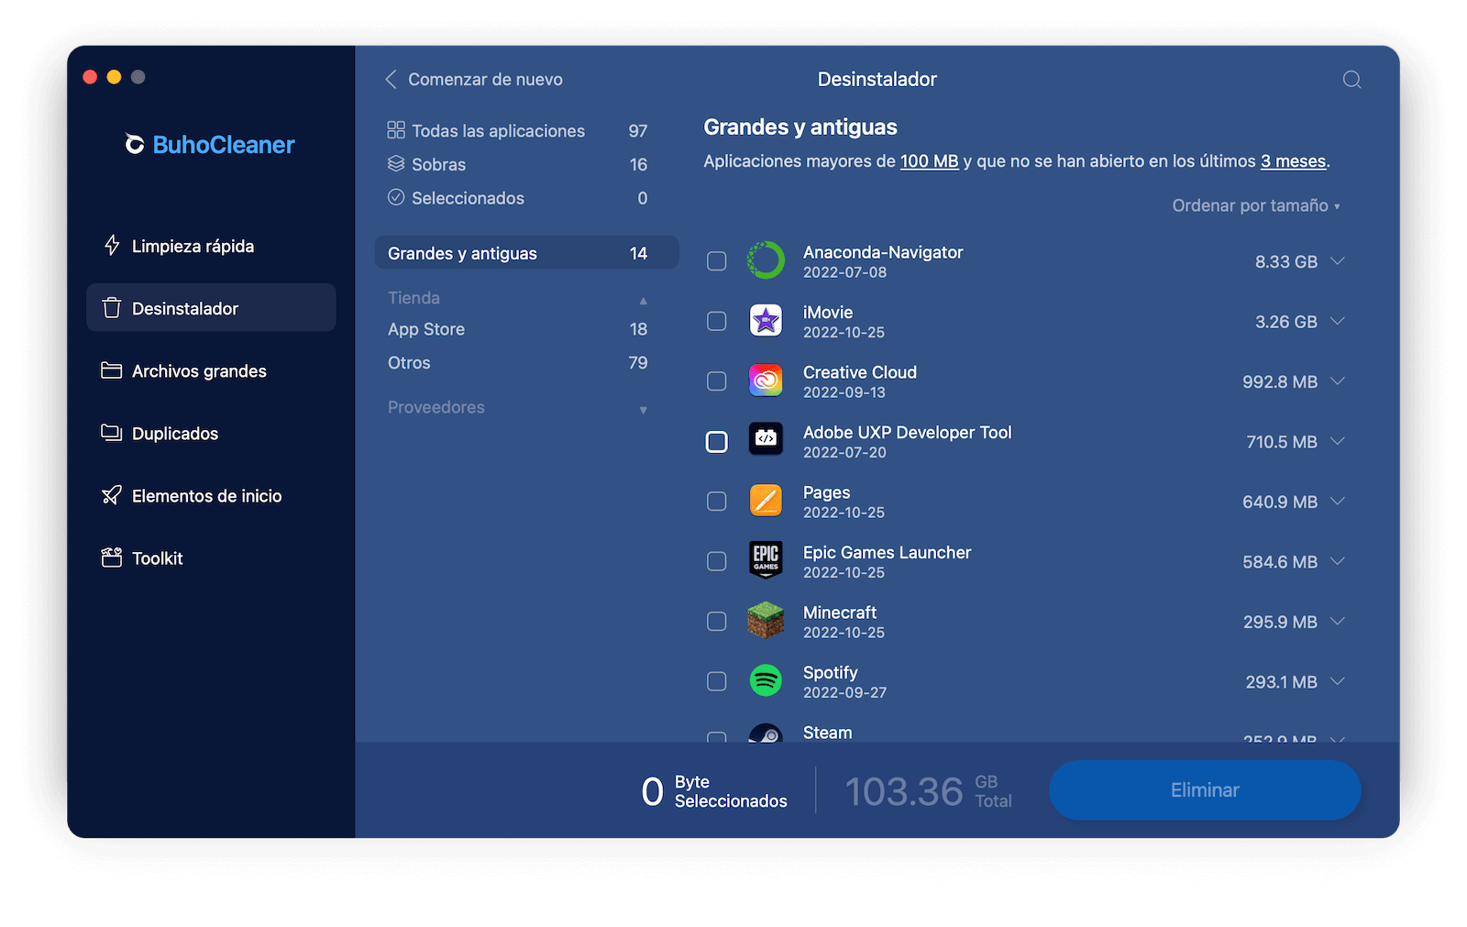1467x927 pixels.
Task: Click the Minecraft app name
Action: [x=840, y=612]
